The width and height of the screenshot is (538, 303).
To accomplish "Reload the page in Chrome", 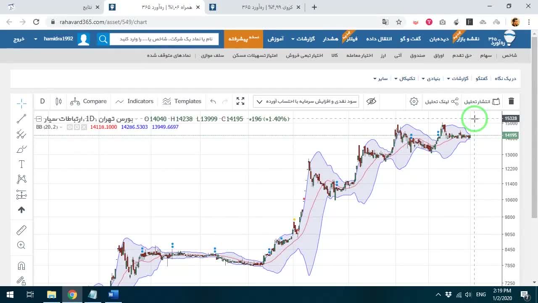I will [36, 22].
